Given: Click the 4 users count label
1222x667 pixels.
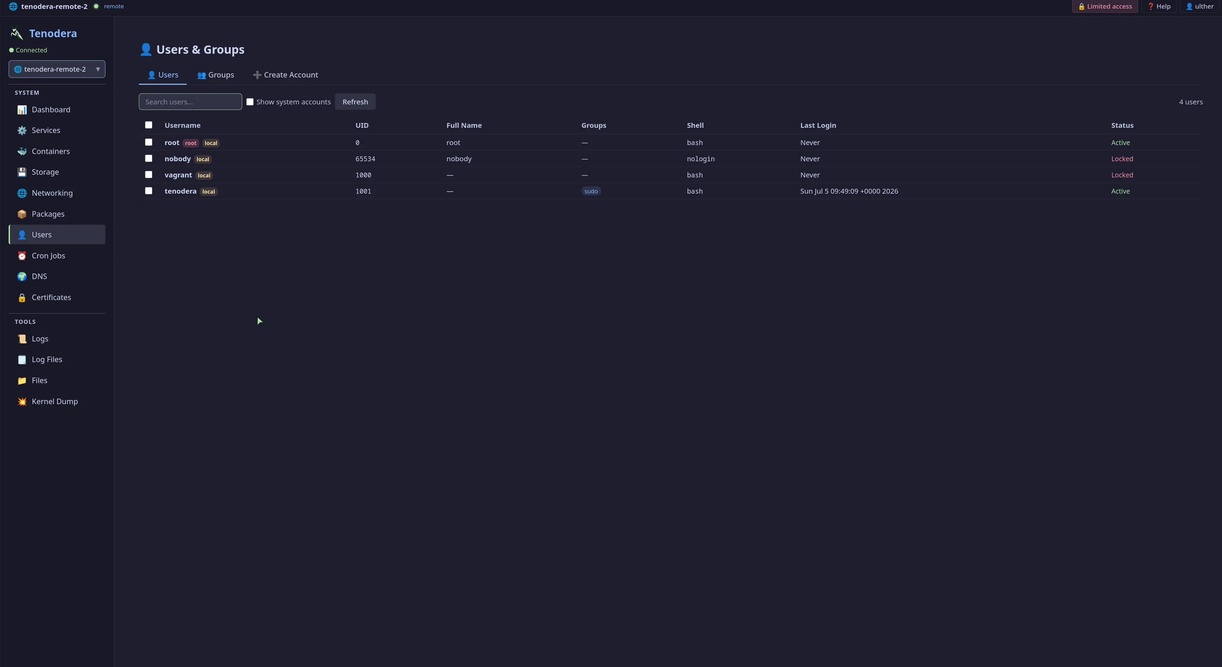Looking at the screenshot, I should [x=1191, y=102].
